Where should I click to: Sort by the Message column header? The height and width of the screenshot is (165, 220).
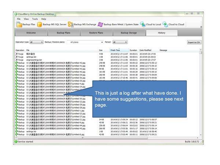tap(163, 50)
